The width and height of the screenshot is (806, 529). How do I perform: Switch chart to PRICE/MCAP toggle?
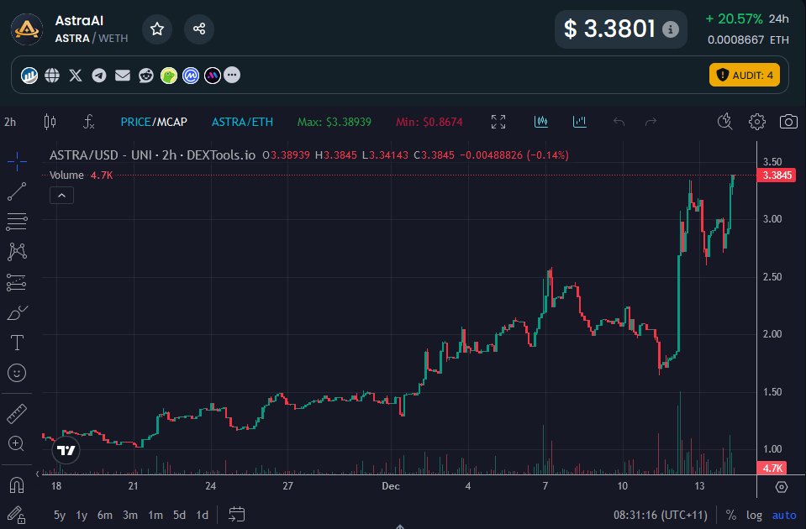154,122
